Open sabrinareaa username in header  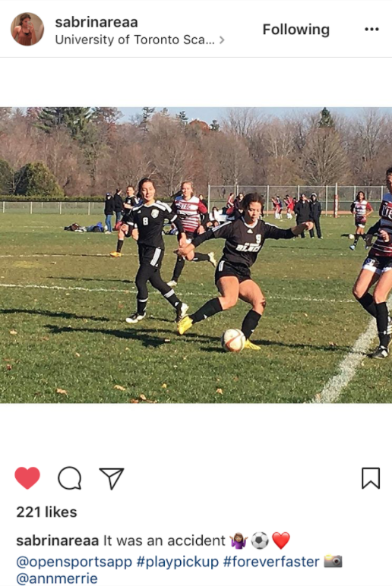(96, 22)
